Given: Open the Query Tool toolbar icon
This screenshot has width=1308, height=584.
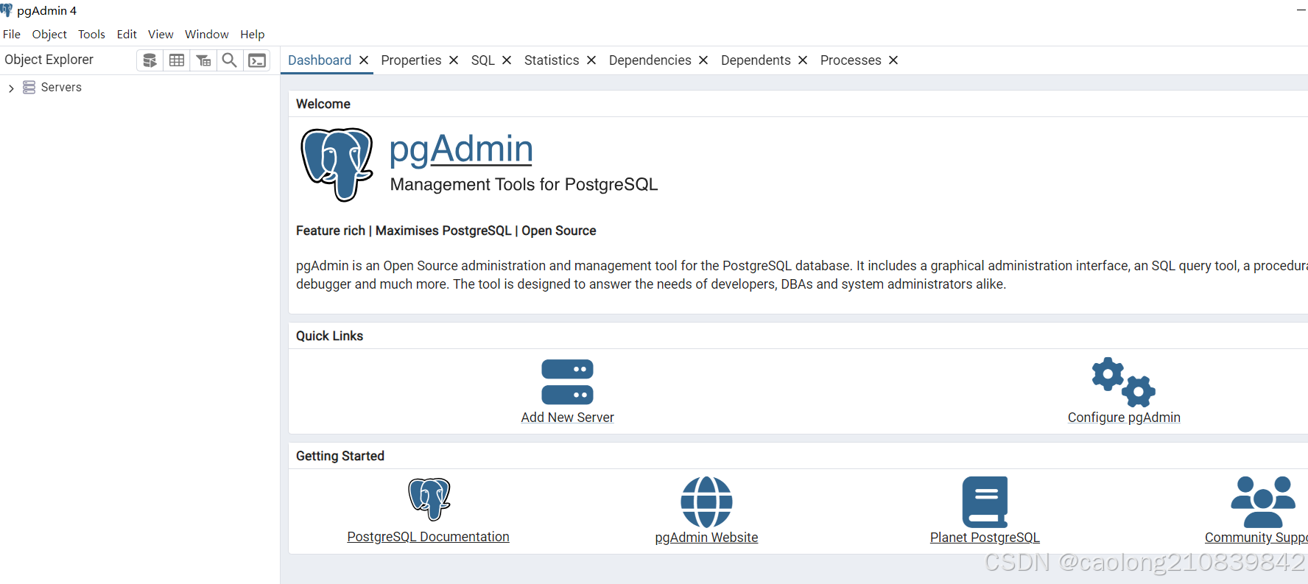Looking at the screenshot, I should [x=150, y=60].
